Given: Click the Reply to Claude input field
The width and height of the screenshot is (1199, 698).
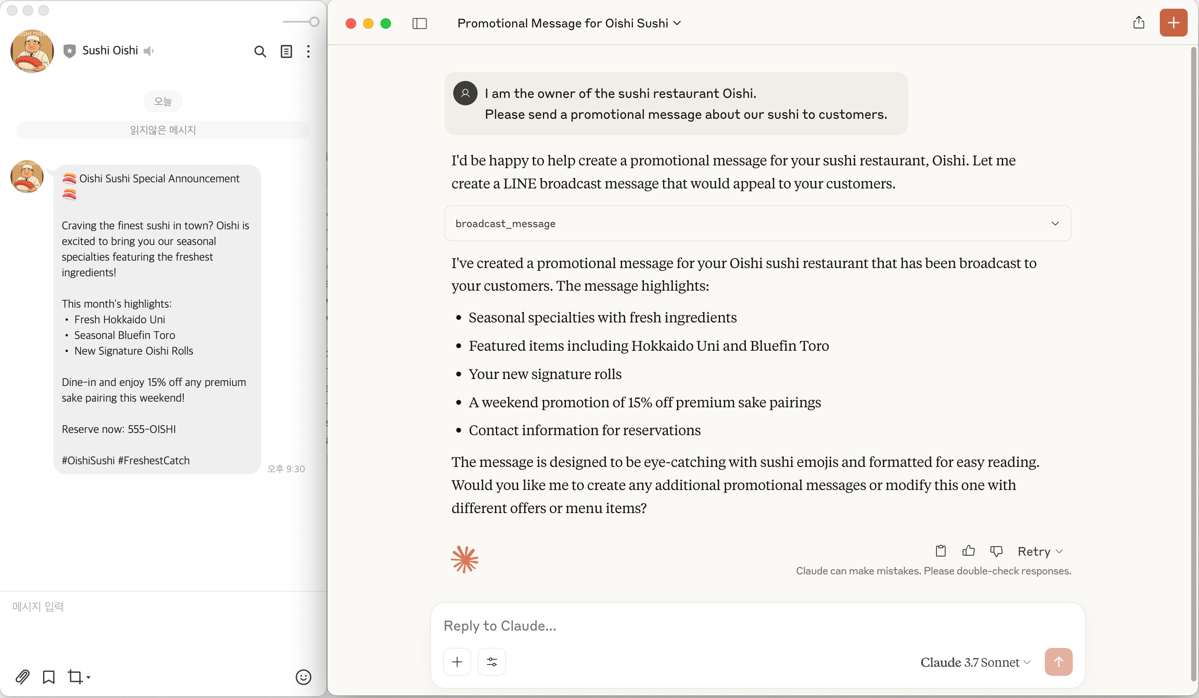Looking at the screenshot, I should click(757, 625).
